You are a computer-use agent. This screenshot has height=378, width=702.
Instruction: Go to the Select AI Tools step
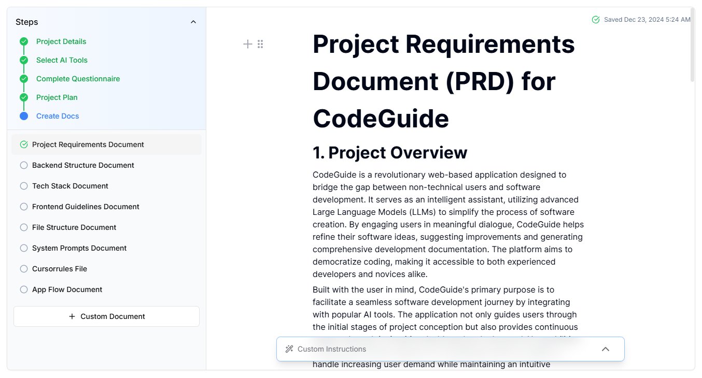[x=62, y=60]
